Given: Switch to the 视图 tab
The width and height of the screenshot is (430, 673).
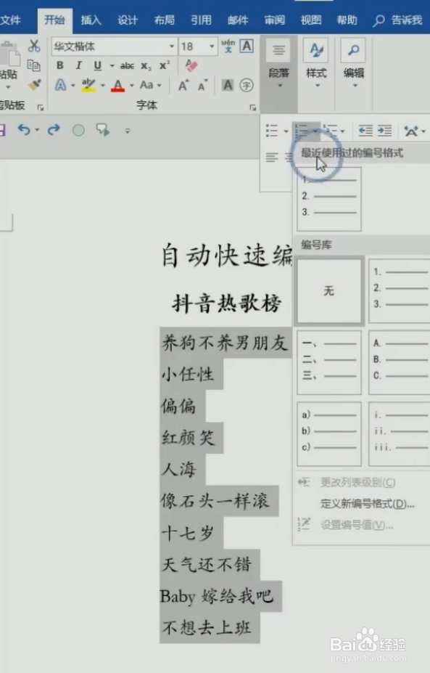Looking at the screenshot, I should (311, 20).
